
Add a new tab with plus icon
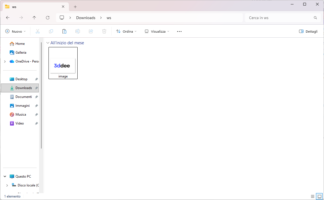pyautogui.click(x=75, y=7)
